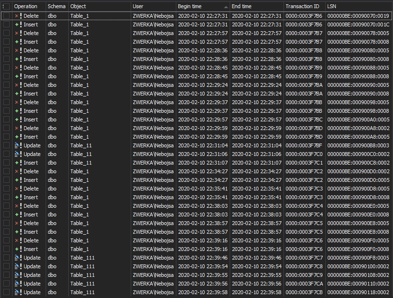Click the Insert icon in the 22:39:16 row
This screenshot has height=298, width=393.
(x=17, y=249)
